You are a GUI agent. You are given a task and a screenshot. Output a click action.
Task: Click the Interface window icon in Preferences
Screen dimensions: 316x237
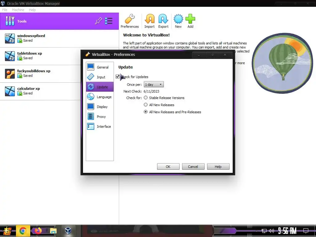point(90,126)
